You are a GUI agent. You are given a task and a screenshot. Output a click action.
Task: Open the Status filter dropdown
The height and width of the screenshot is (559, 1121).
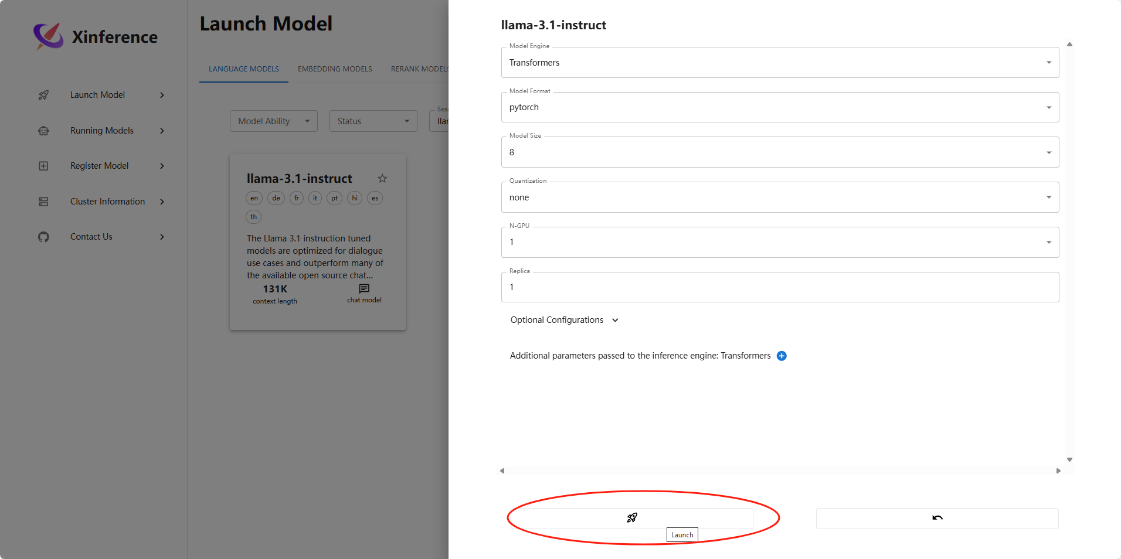point(373,121)
